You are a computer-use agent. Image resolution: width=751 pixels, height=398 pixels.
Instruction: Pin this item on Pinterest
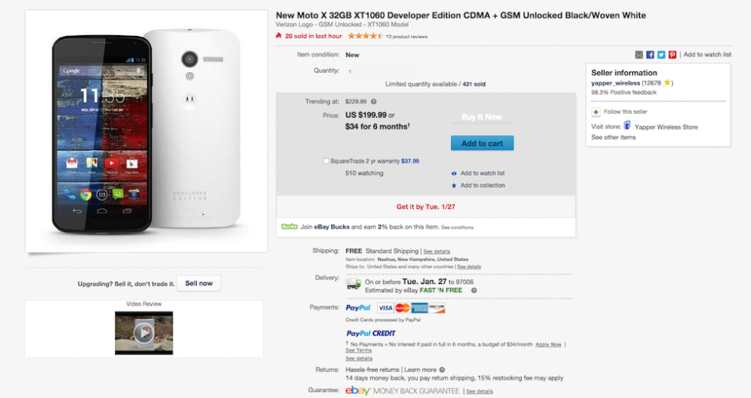coord(672,54)
